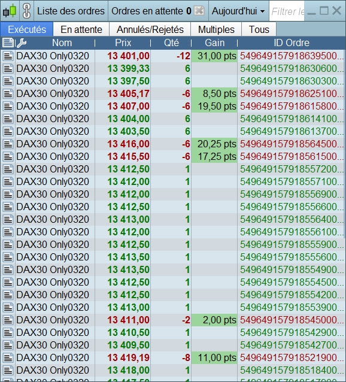
Task: Select the 20,25 pts gain cell
Action: [214, 144]
